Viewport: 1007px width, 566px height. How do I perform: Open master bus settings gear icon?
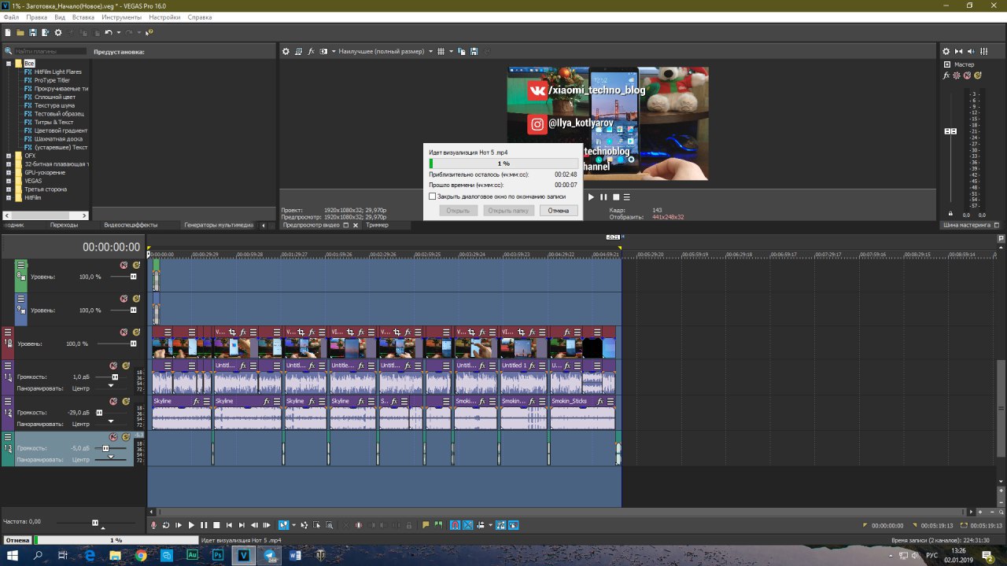click(x=947, y=51)
